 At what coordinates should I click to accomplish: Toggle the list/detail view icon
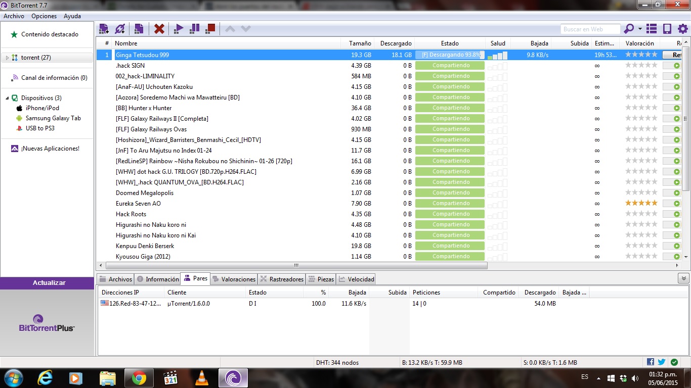(x=652, y=29)
